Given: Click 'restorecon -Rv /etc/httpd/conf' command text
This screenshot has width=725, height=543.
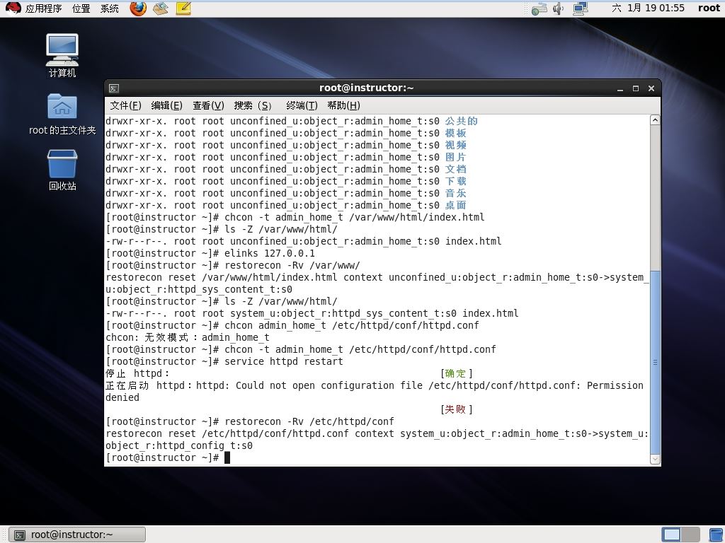Looking at the screenshot, I should tap(309, 421).
